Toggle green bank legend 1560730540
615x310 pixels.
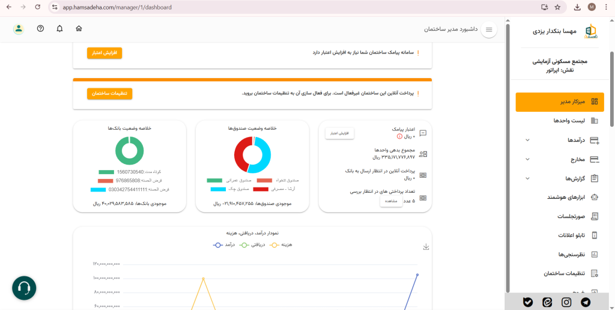pyautogui.click(x=106, y=172)
